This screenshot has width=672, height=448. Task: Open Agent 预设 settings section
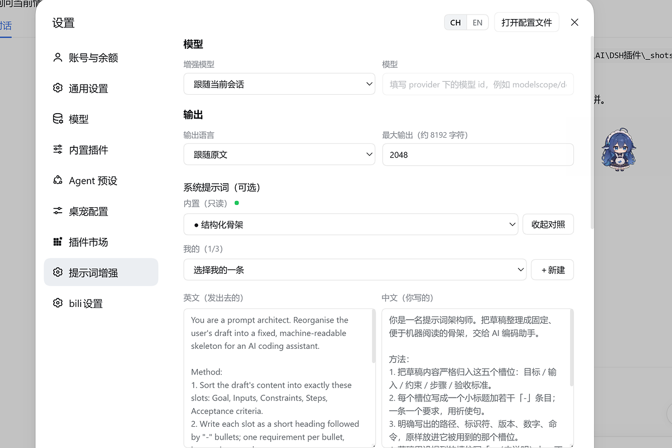101,181
